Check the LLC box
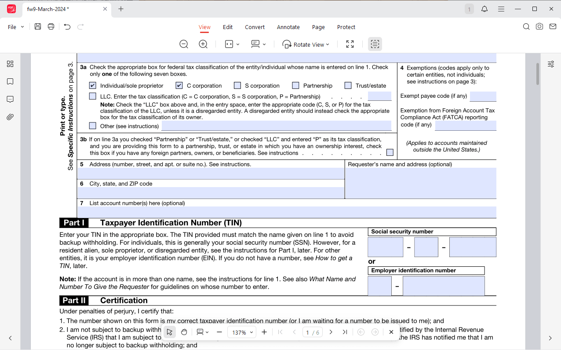The image size is (561, 350). tap(92, 96)
